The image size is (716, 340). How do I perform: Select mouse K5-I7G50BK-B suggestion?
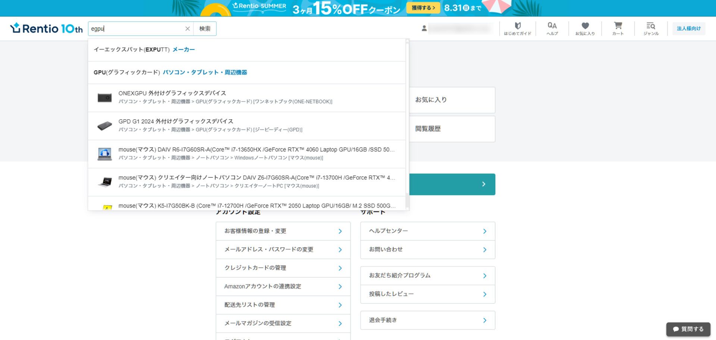coord(246,204)
